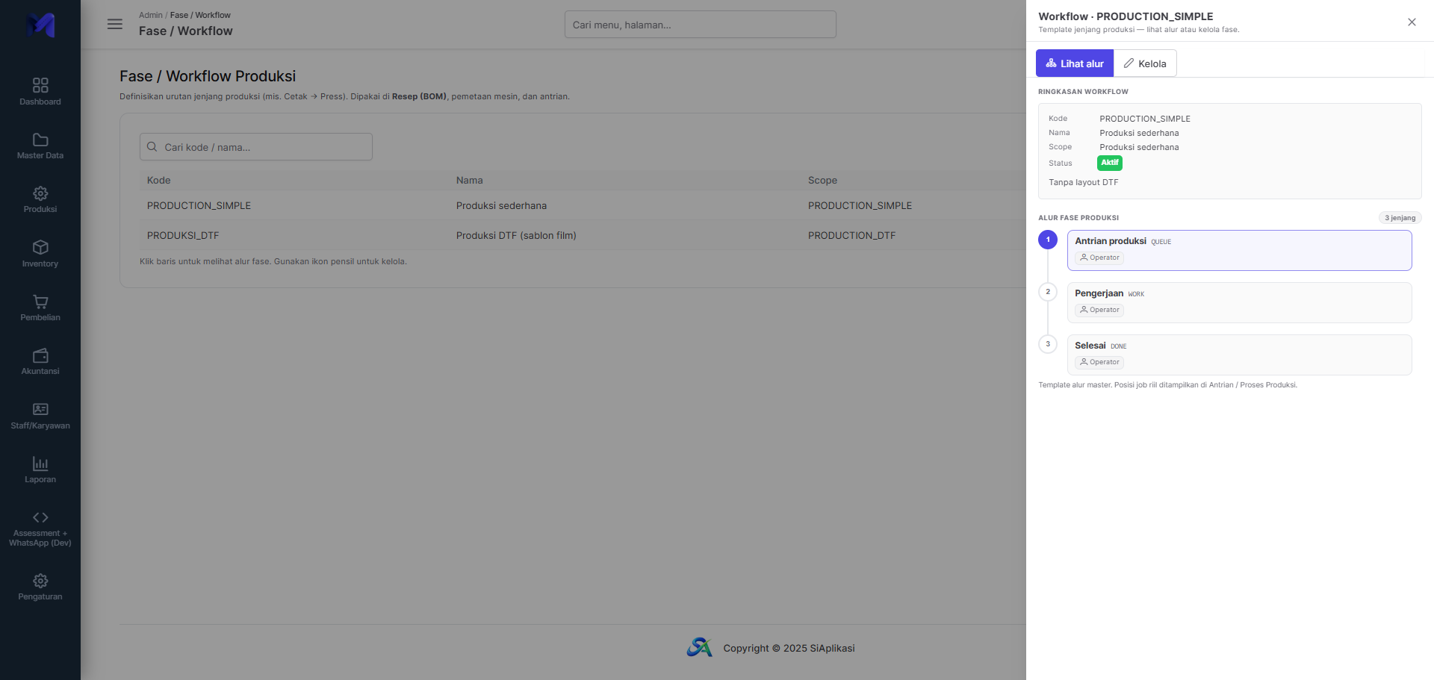Image resolution: width=1434 pixels, height=680 pixels.
Task: Close the Workflow panel with X
Action: tap(1412, 22)
